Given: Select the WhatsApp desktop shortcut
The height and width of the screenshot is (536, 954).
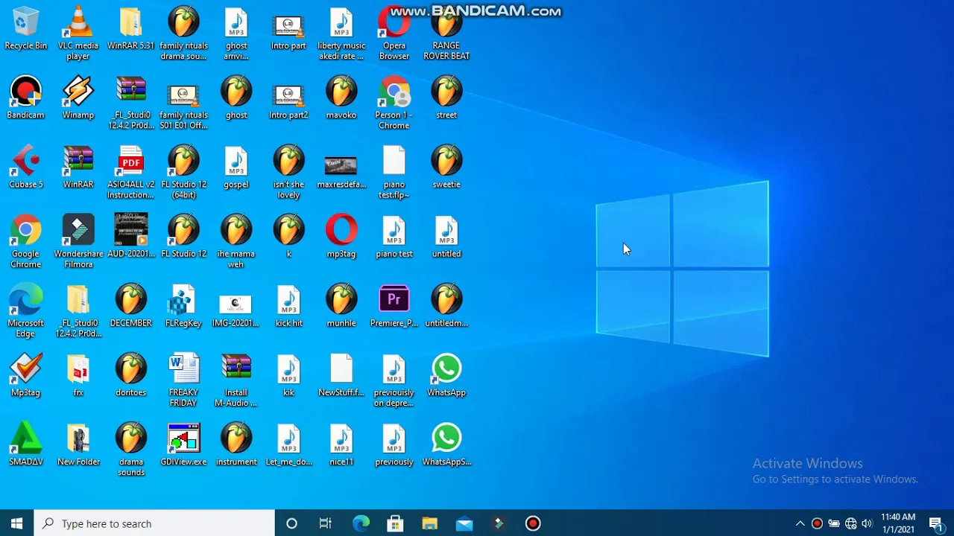Looking at the screenshot, I should point(446,374).
